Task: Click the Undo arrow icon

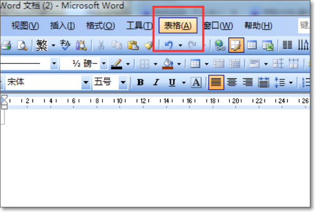Action: coord(169,45)
